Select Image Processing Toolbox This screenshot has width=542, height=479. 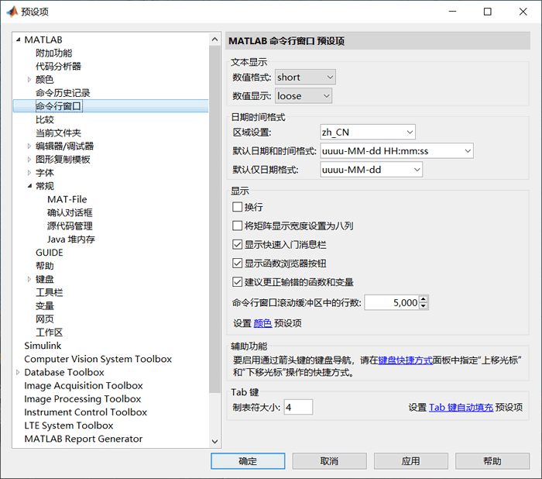coord(83,398)
